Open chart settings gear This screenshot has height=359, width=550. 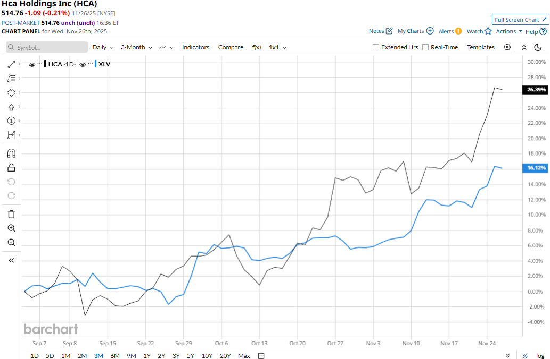click(x=507, y=47)
